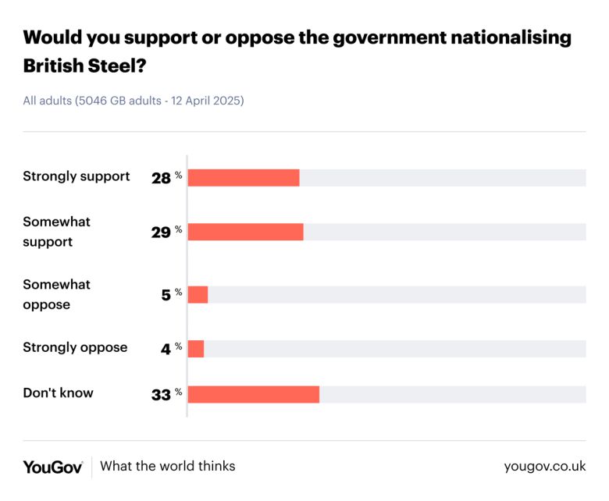Open the yougov.co.uk link
The image size is (609, 501).
point(544,467)
